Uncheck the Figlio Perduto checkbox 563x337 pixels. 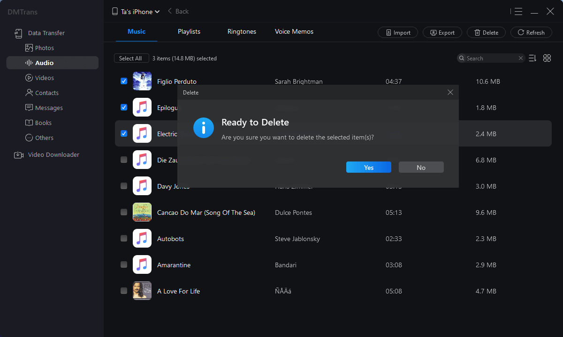coord(124,81)
